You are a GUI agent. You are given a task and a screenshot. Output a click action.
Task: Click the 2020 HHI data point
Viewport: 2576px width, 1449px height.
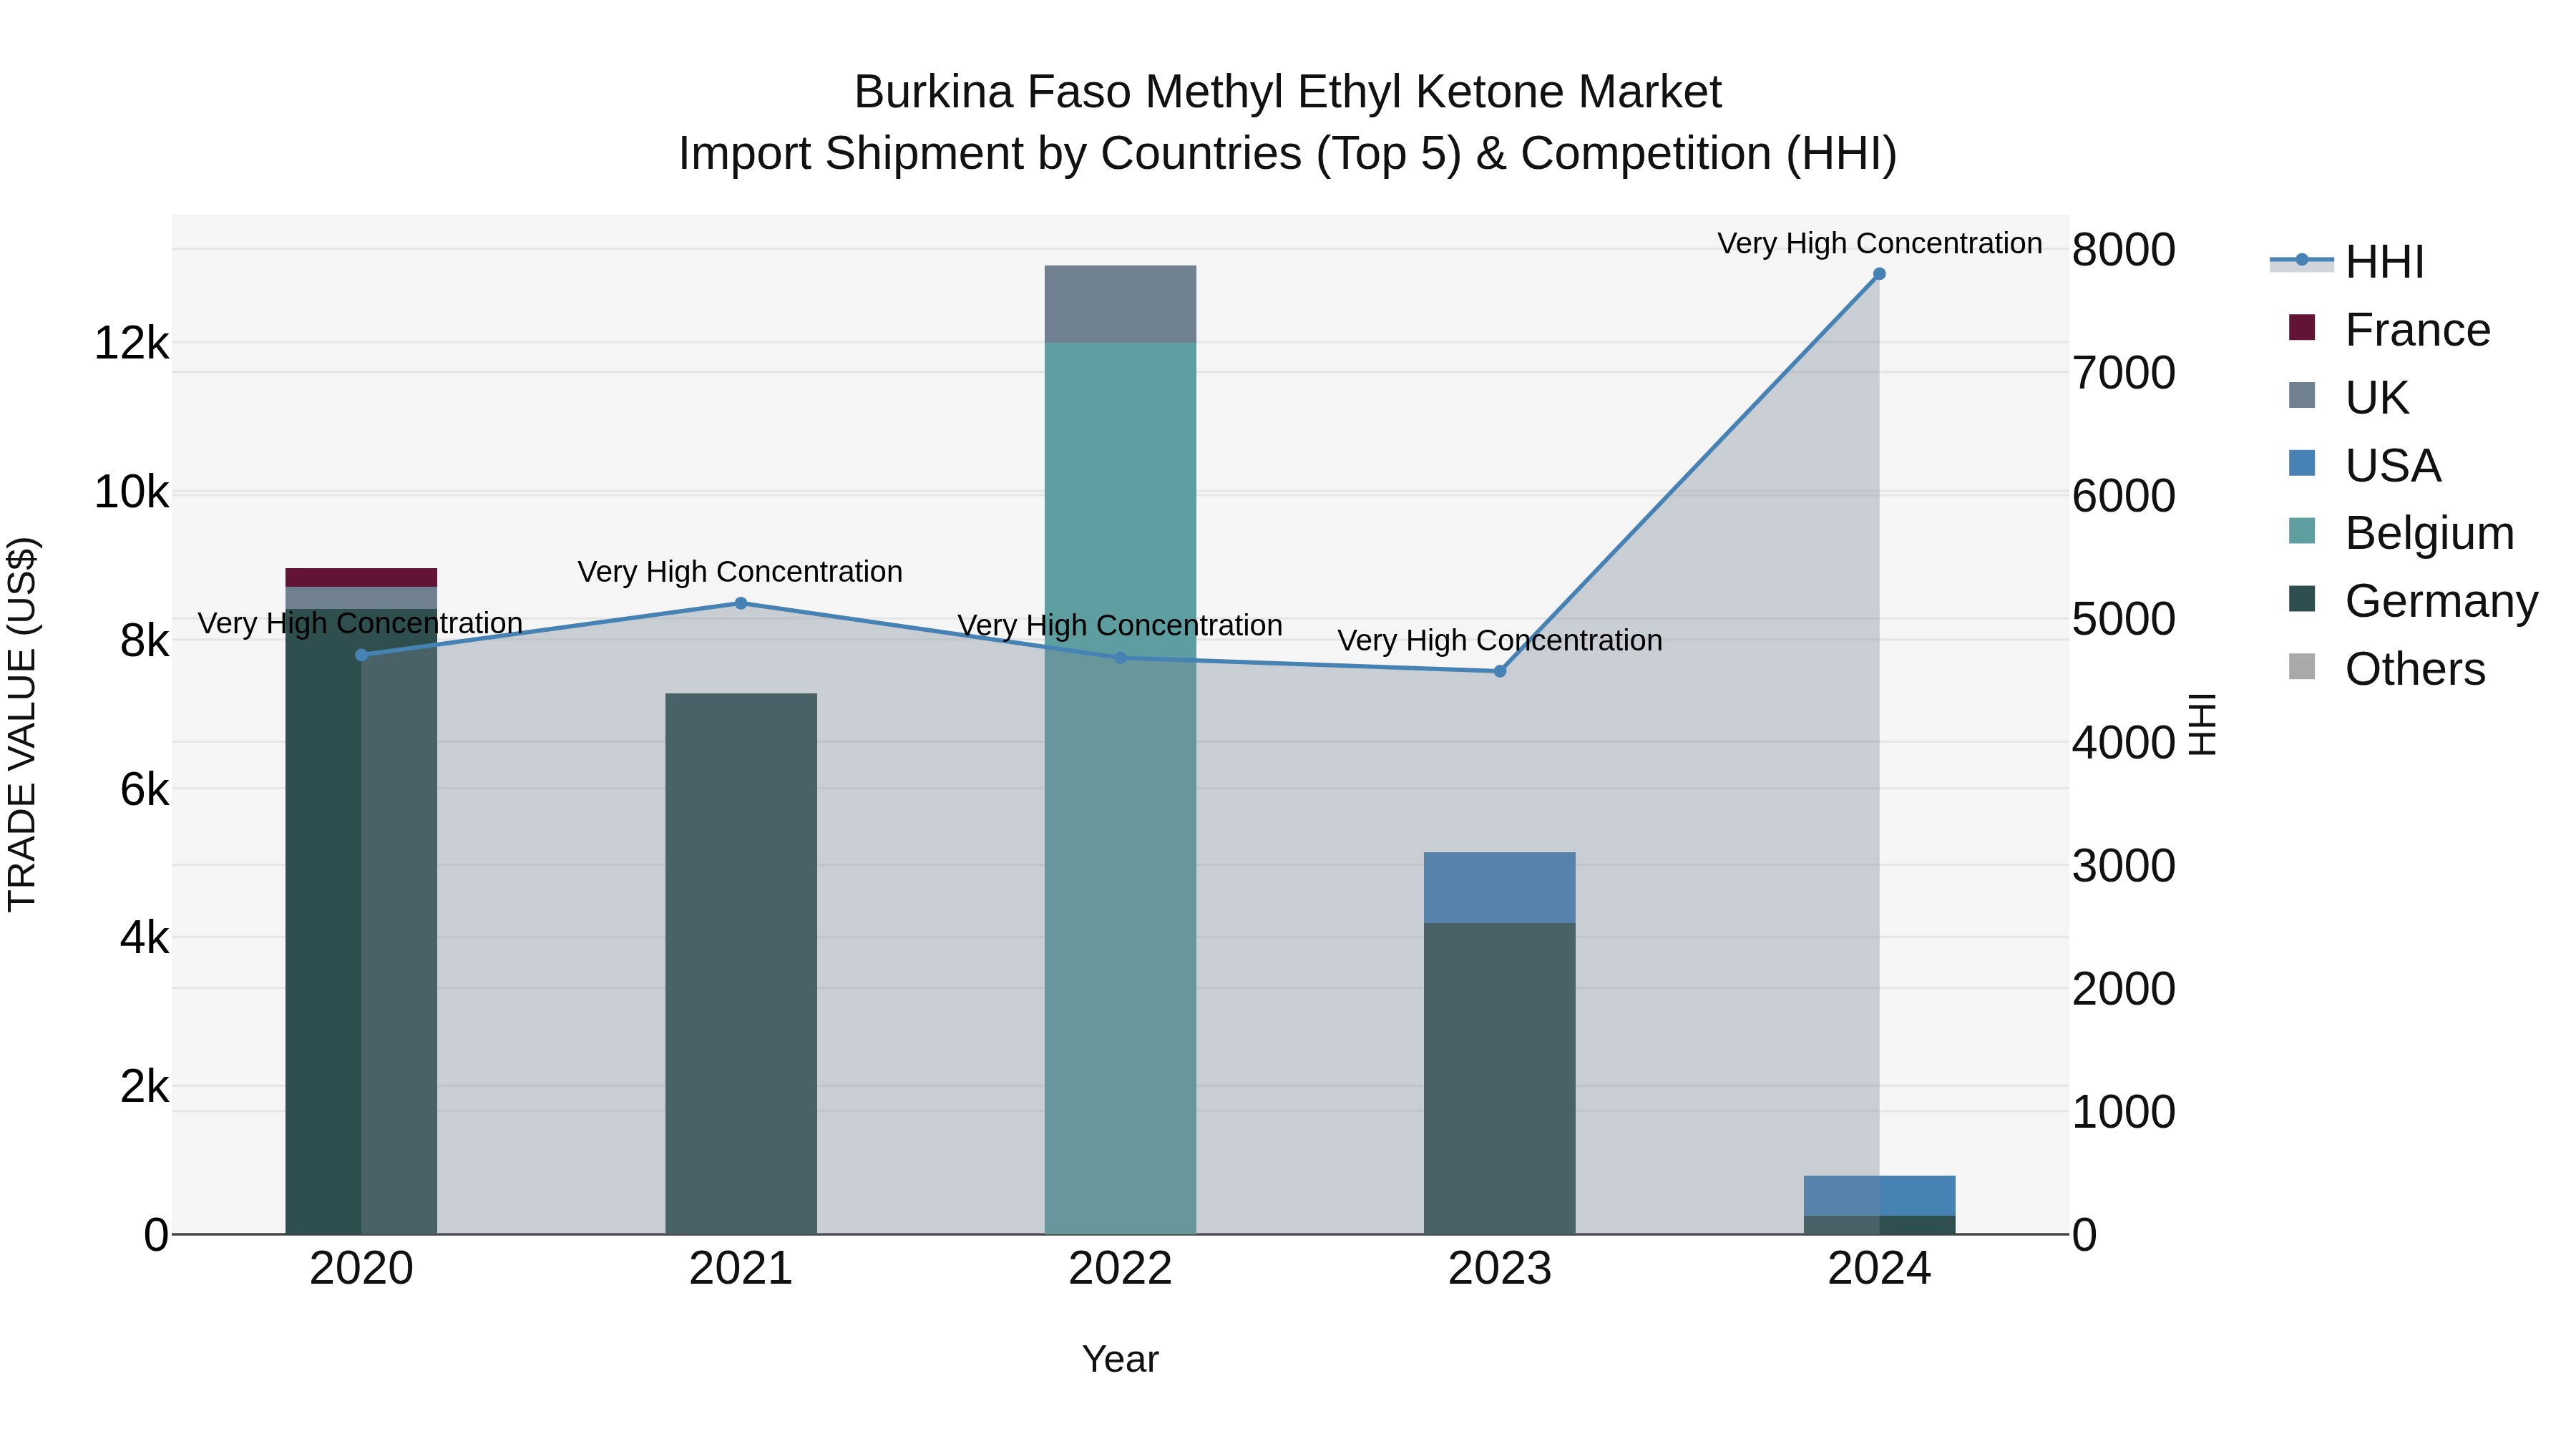tap(362, 655)
